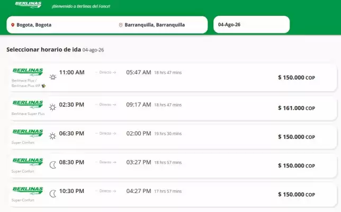Viewport: 341px width, 212px height.
Task: Select the $ 161.000 COP fare
Action: [297, 108]
